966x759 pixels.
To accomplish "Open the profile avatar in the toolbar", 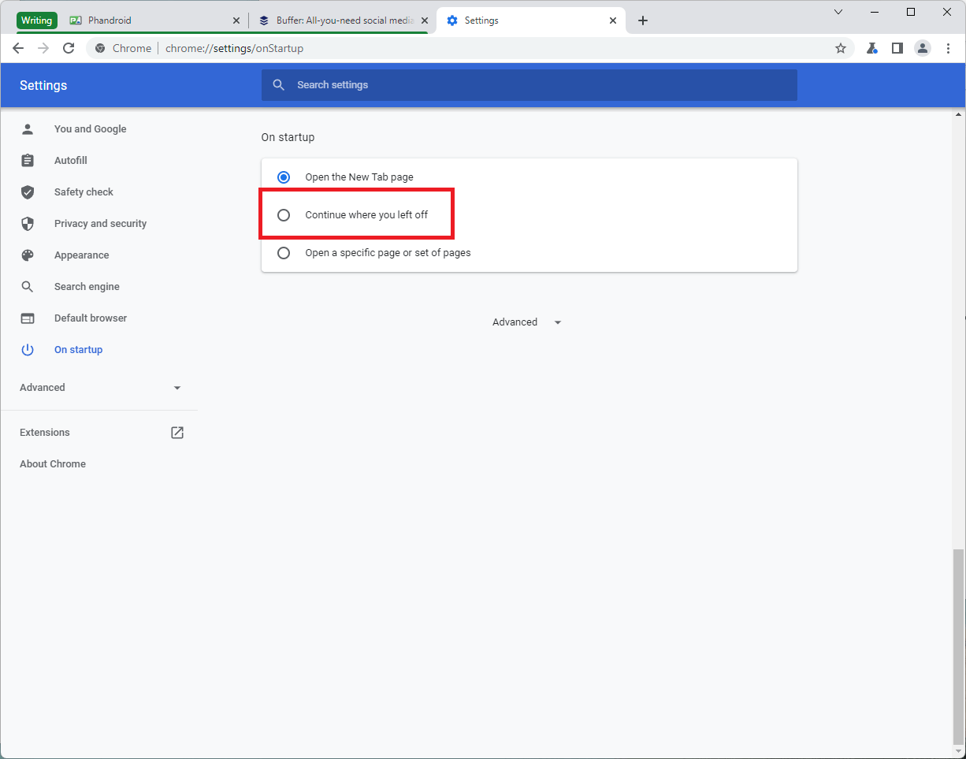I will (923, 48).
